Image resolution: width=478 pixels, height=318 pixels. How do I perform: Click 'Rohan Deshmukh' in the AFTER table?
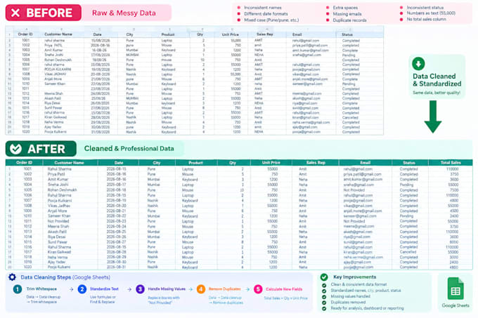[62, 190]
